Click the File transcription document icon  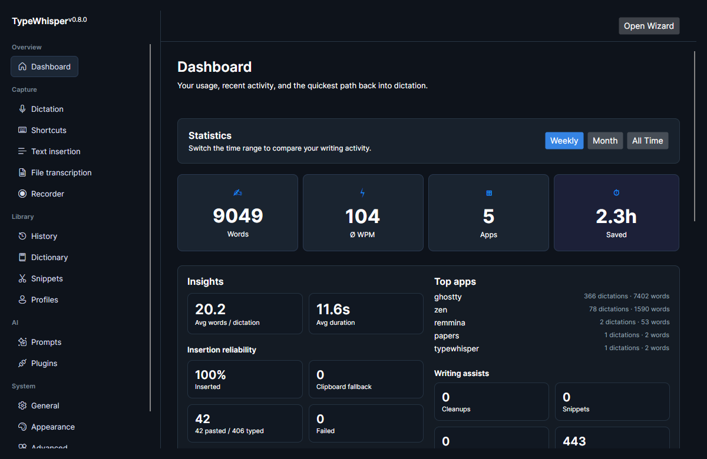point(22,172)
